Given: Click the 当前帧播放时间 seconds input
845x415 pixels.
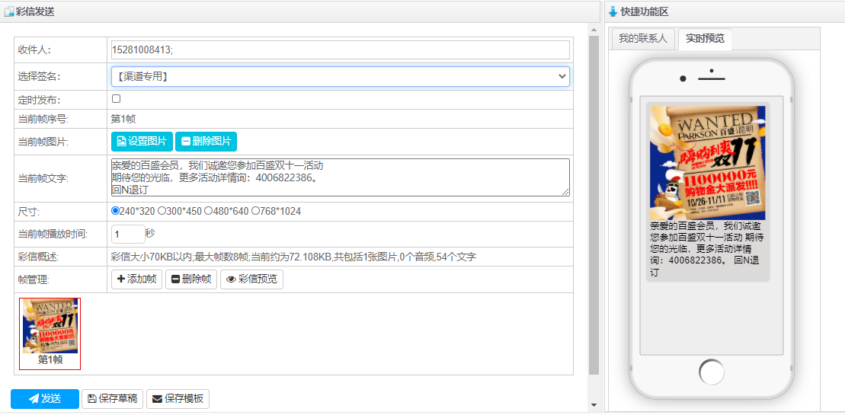Looking at the screenshot, I should coord(127,234).
